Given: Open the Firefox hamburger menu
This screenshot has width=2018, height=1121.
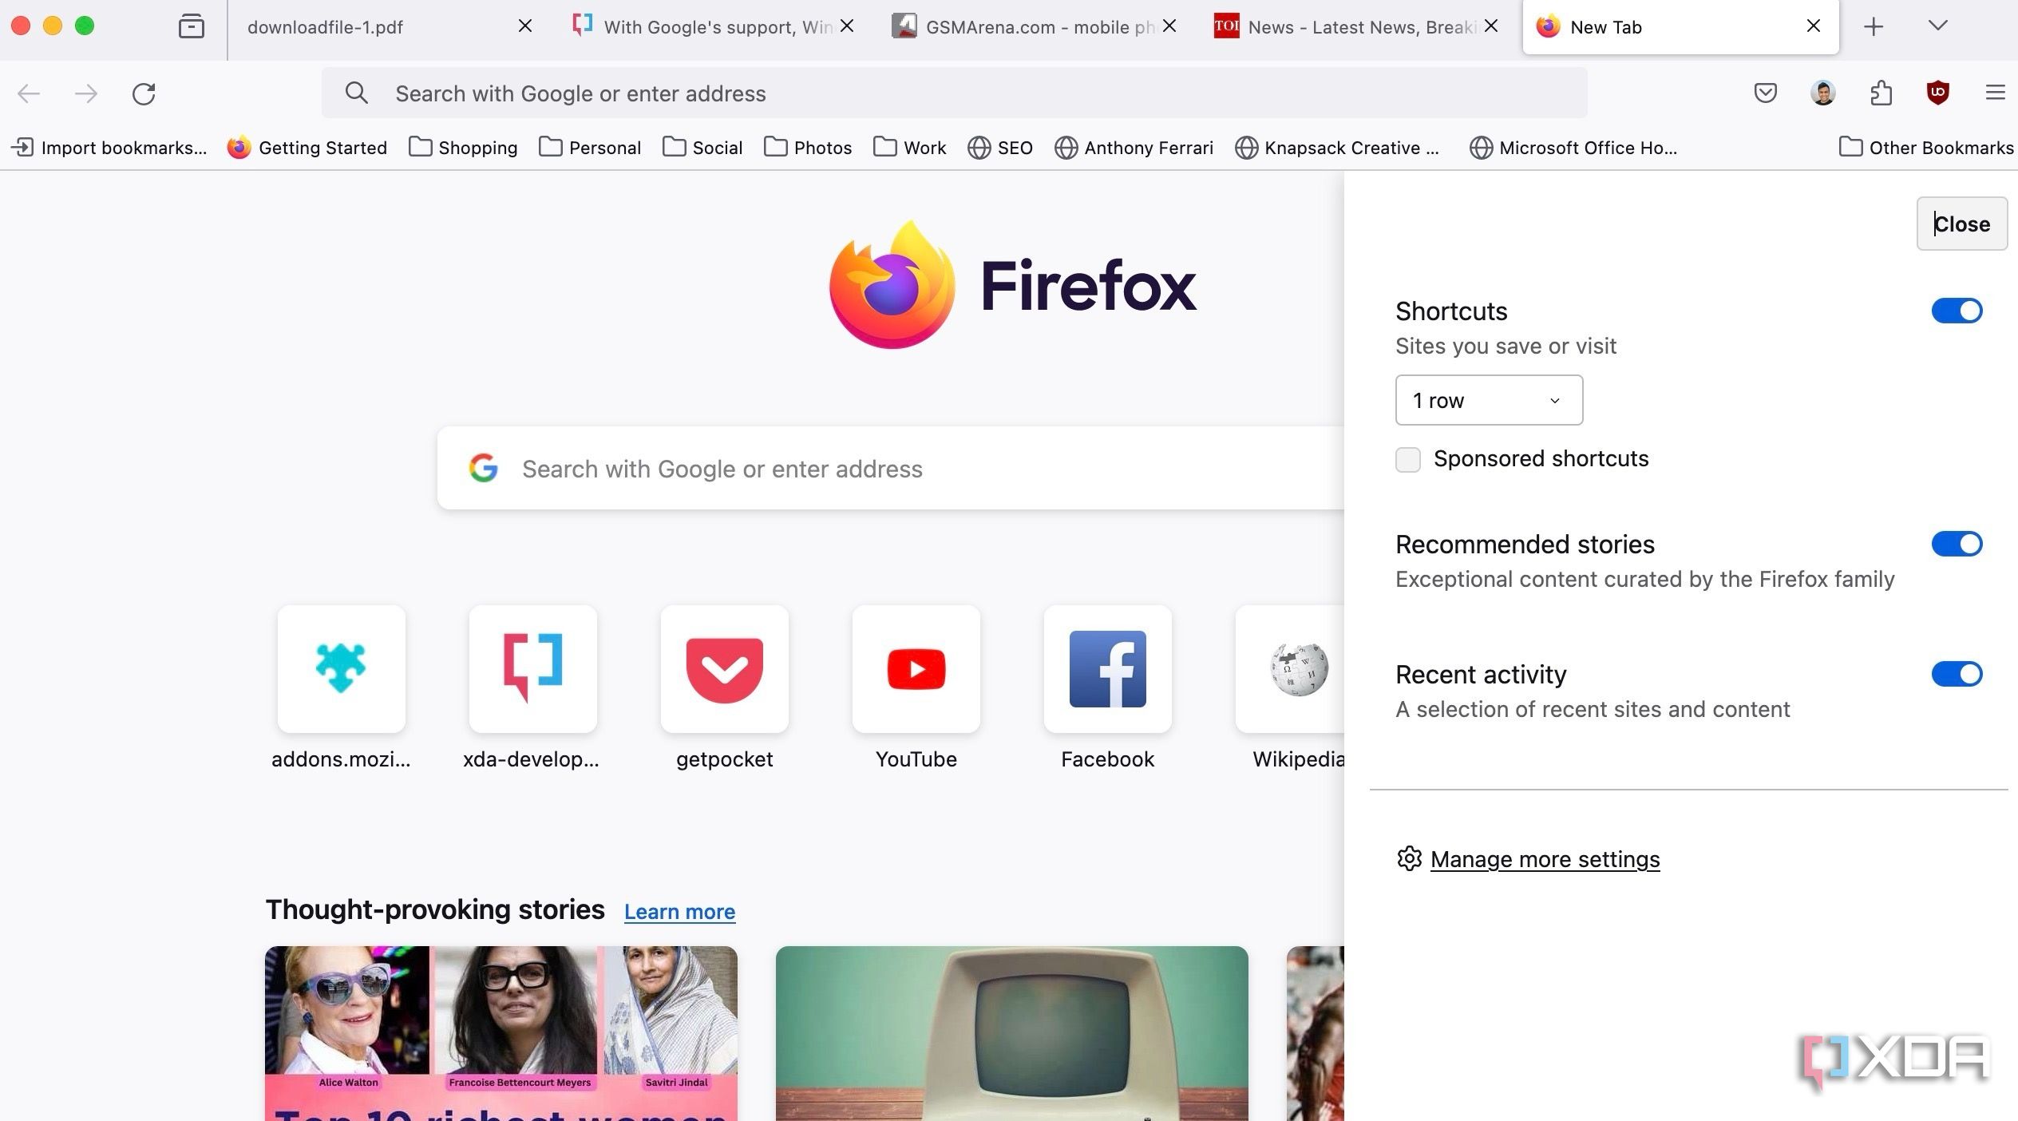Looking at the screenshot, I should tap(1995, 93).
